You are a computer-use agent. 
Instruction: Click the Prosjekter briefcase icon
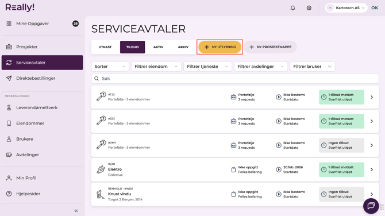[x=9, y=47]
